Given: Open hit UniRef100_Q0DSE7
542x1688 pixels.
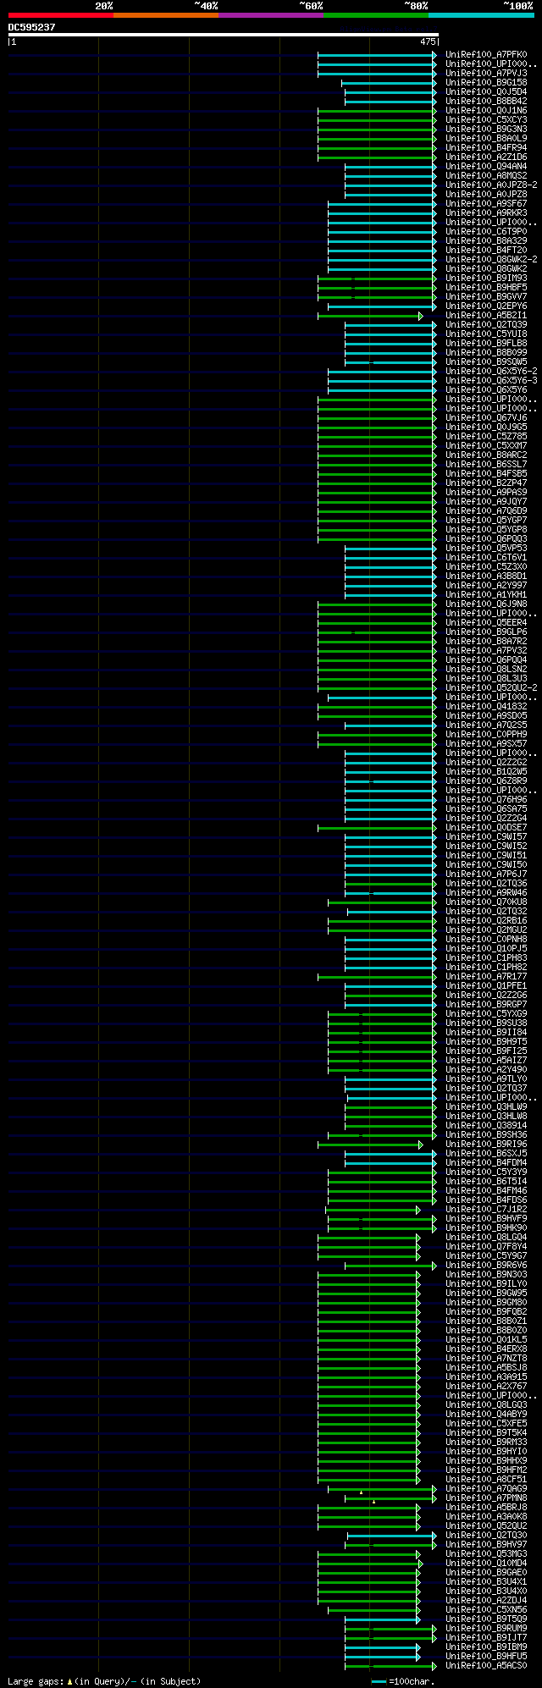Looking at the screenshot, I should [486, 828].
